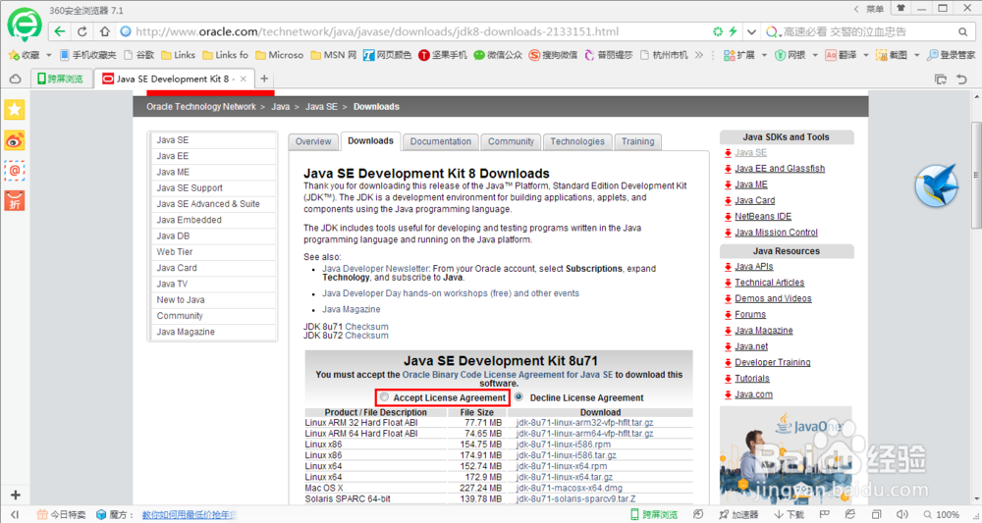Restore closed tab with undo arrow icon
Image resolution: width=982 pixels, height=523 pixels.
962,78
